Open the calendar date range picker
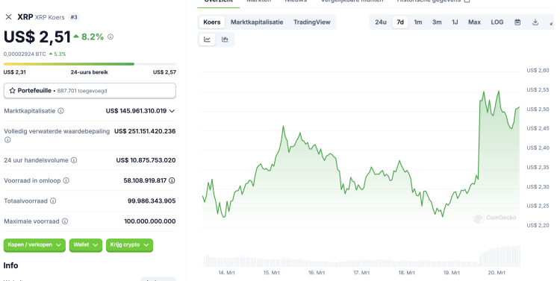Viewport: 560px width, 281px height. [x=517, y=22]
